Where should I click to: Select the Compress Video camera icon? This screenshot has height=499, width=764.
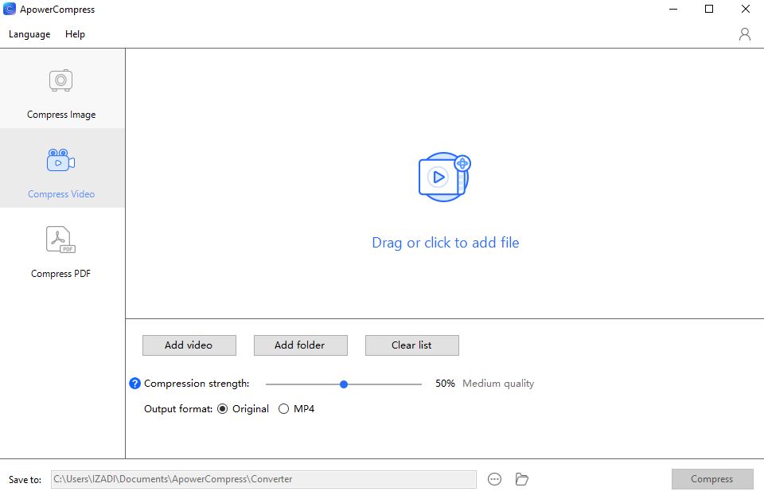click(61, 160)
